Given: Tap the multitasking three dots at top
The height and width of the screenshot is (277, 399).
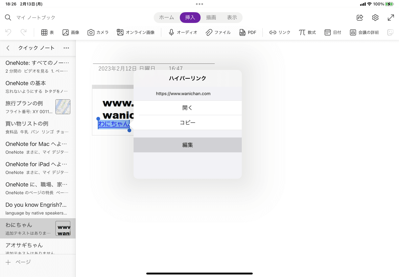Looking at the screenshot, I should pyautogui.click(x=199, y=4).
